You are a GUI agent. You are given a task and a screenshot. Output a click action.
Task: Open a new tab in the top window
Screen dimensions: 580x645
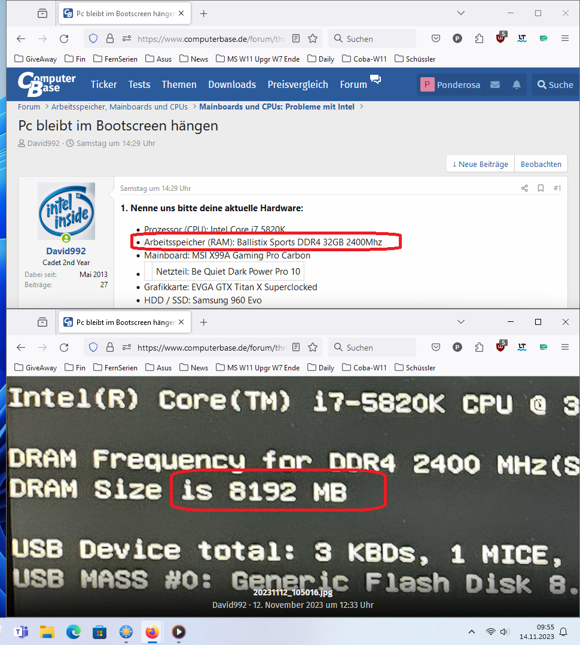203,14
